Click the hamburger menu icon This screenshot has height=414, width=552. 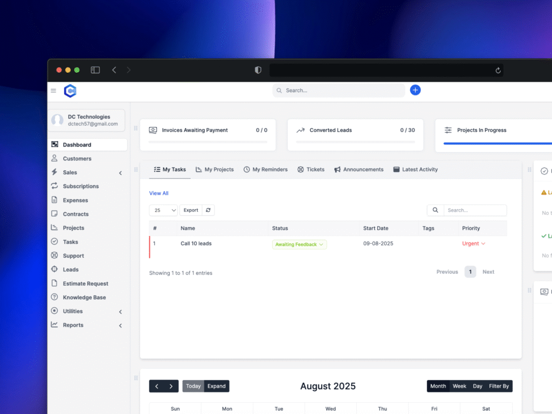53,91
